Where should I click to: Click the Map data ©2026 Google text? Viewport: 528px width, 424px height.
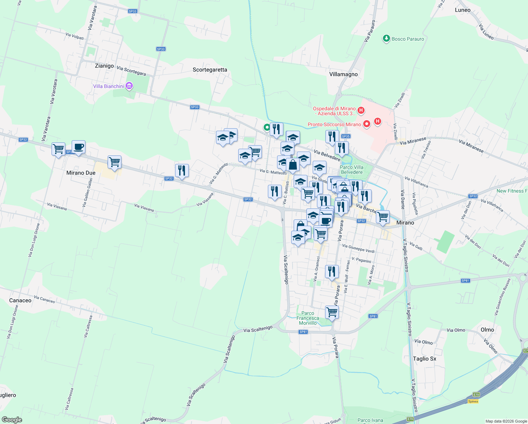tap(506, 421)
